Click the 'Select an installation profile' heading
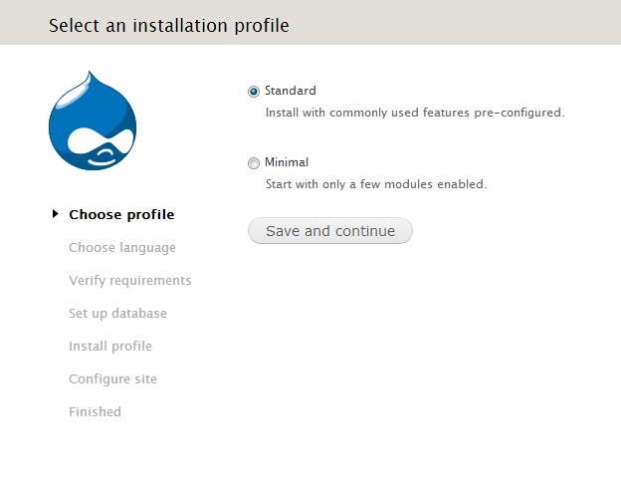This screenshot has height=488, width=621. [x=169, y=25]
